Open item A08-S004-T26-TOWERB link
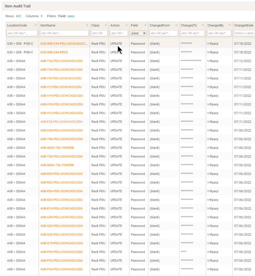This screenshot has width=255, height=276. point(57,165)
